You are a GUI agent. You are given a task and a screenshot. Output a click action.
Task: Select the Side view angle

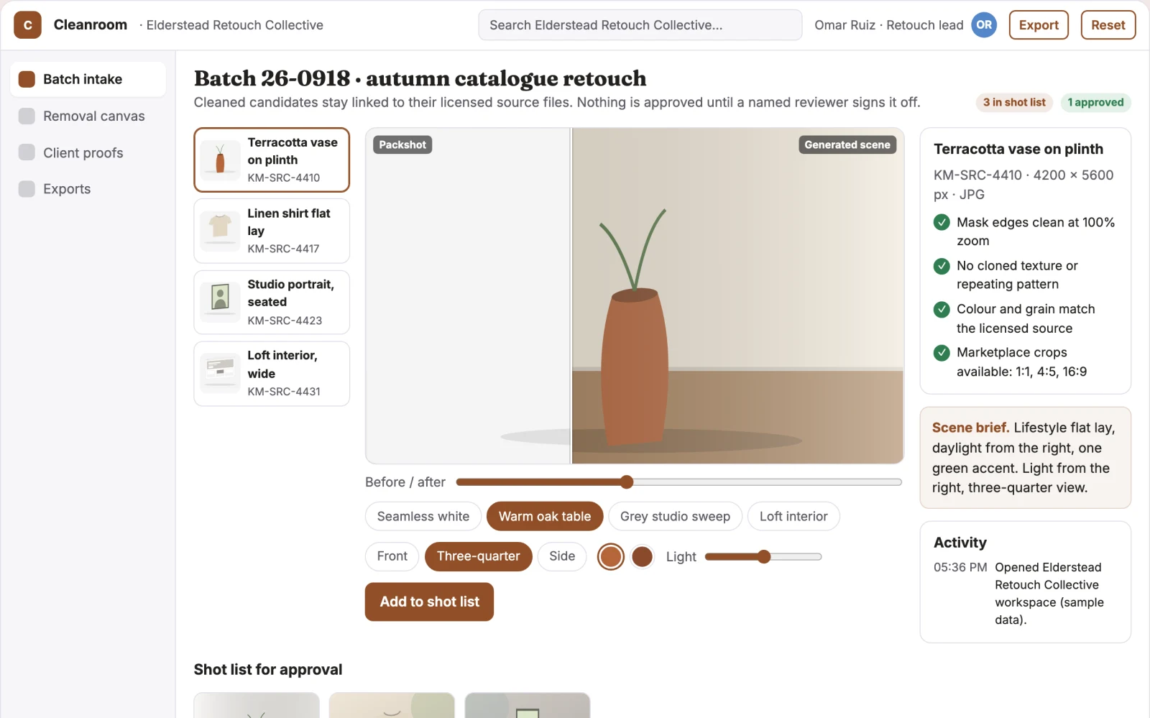tap(562, 556)
